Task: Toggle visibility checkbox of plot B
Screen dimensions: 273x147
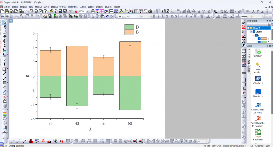Action: [259, 39]
